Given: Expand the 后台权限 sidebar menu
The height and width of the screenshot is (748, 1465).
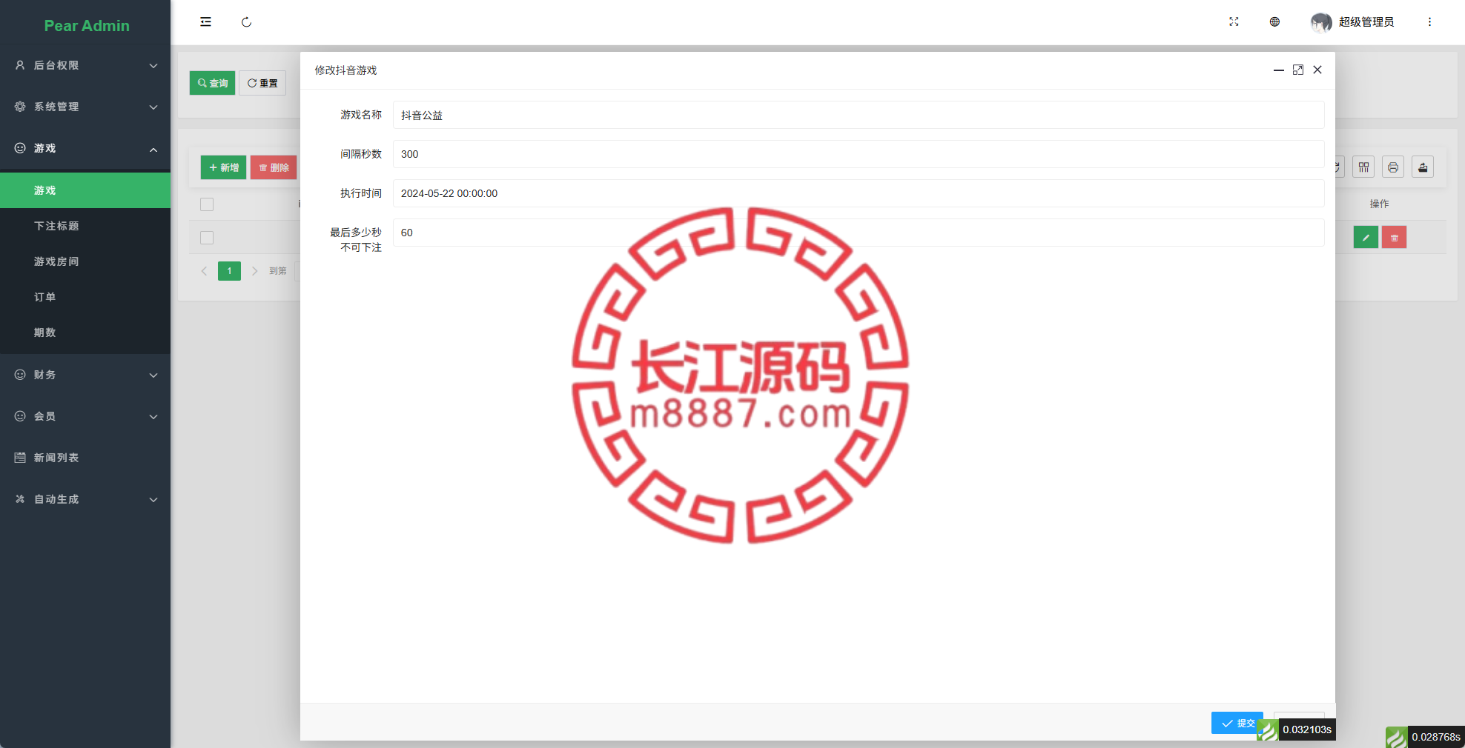Looking at the screenshot, I should [85, 65].
